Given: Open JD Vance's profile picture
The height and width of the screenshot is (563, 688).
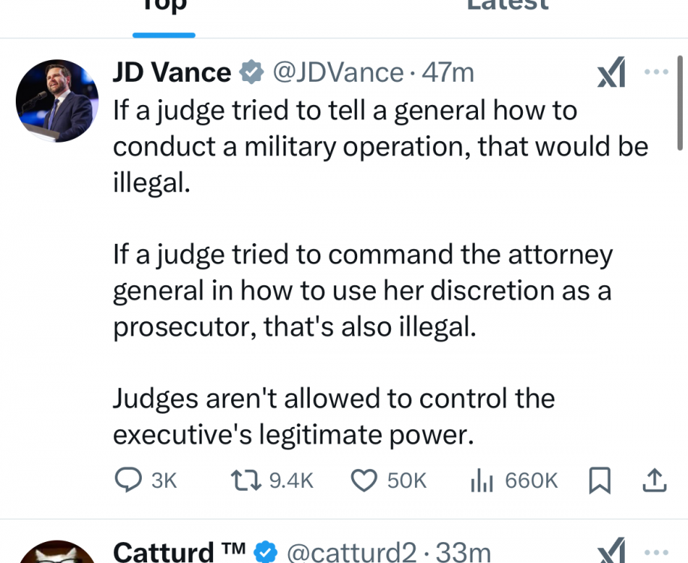Looking at the screenshot, I should pyautogui.click(x=57, y=101).
